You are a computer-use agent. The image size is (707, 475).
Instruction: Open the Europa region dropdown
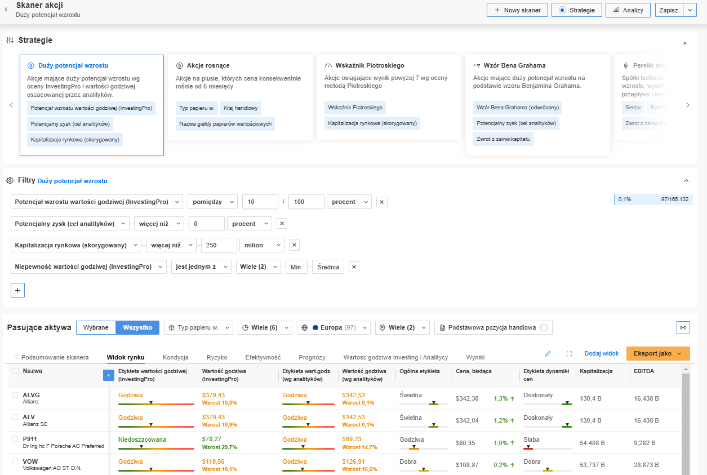334,327
